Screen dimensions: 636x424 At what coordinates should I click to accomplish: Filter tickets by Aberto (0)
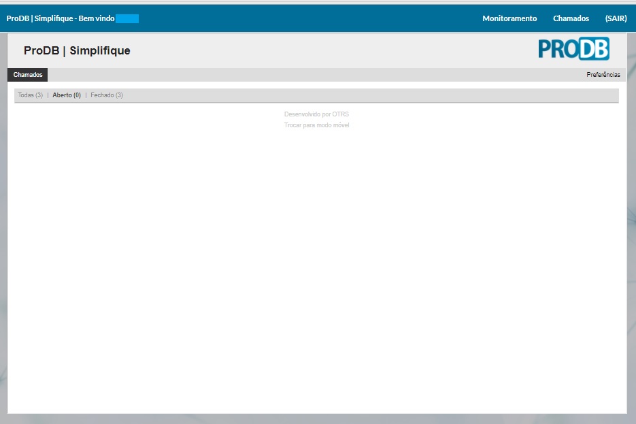67,95
